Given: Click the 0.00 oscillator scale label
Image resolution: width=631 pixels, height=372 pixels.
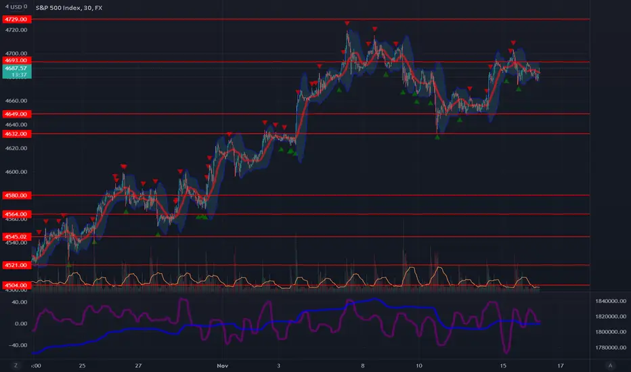Looking at the screenshot, I should click(x=21, y=324).
